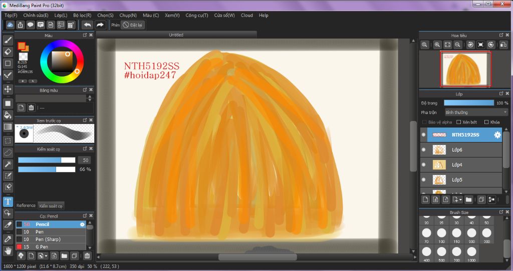Select the Brush tool in left toolbar
The height and width of the screenshot is (271, 513).
coord(8,40)
